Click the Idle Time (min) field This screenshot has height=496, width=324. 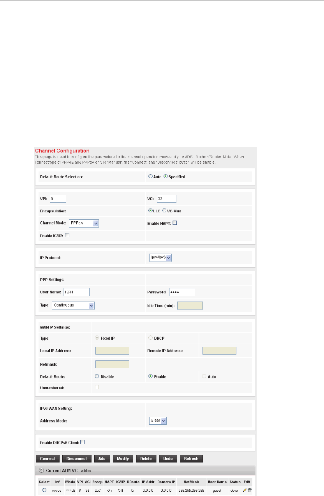pos(190,305)
